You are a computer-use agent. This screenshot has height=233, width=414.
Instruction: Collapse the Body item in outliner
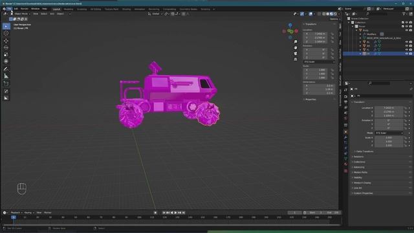point(356,30)
